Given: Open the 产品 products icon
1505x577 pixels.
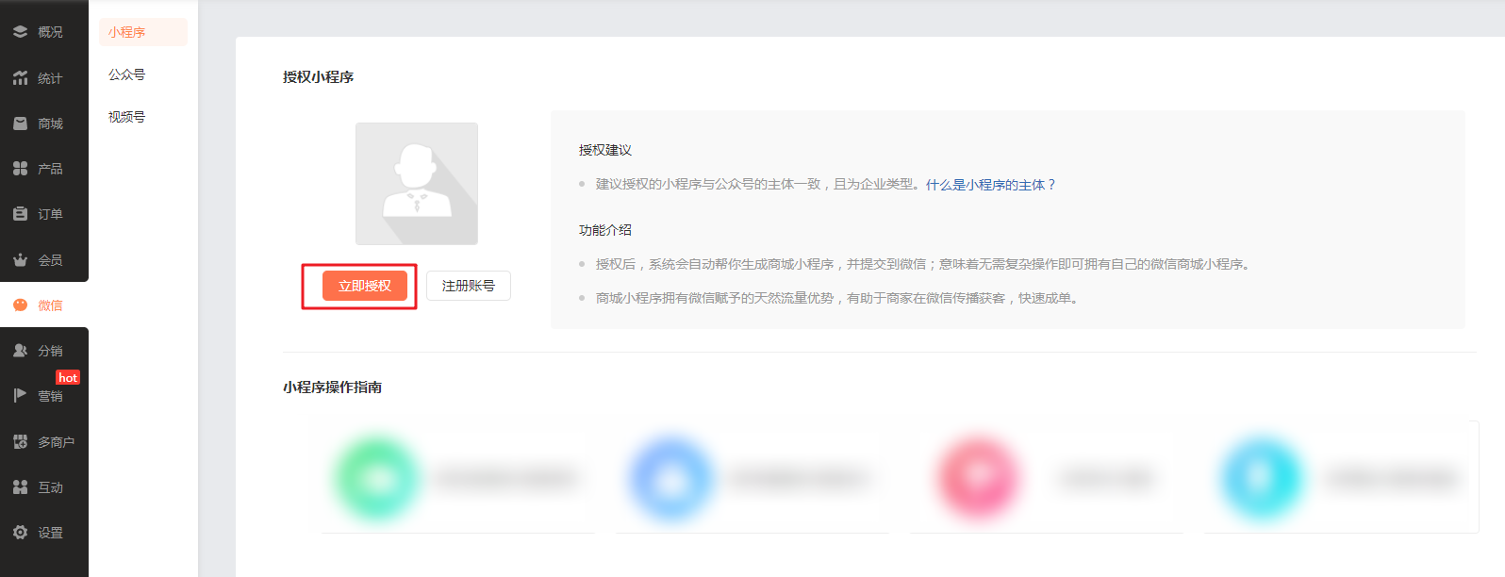Looking at the screenshot, I should [x=20, y=169].
